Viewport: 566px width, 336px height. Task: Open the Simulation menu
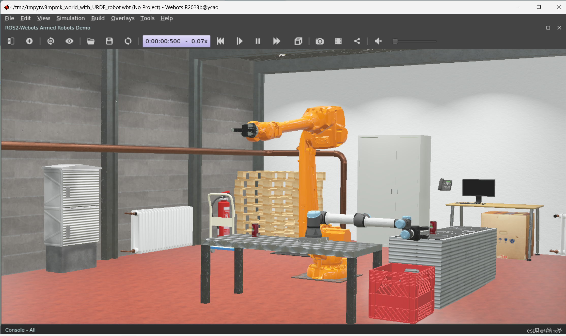point(70,18)
